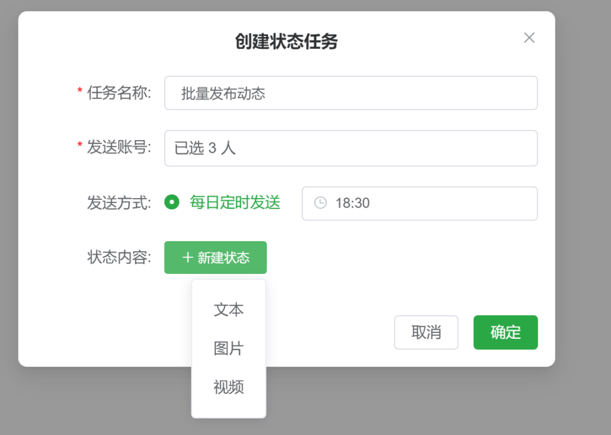Click the 创建状态任务 dialog title
611x435 pixels.
pos(286,41)
